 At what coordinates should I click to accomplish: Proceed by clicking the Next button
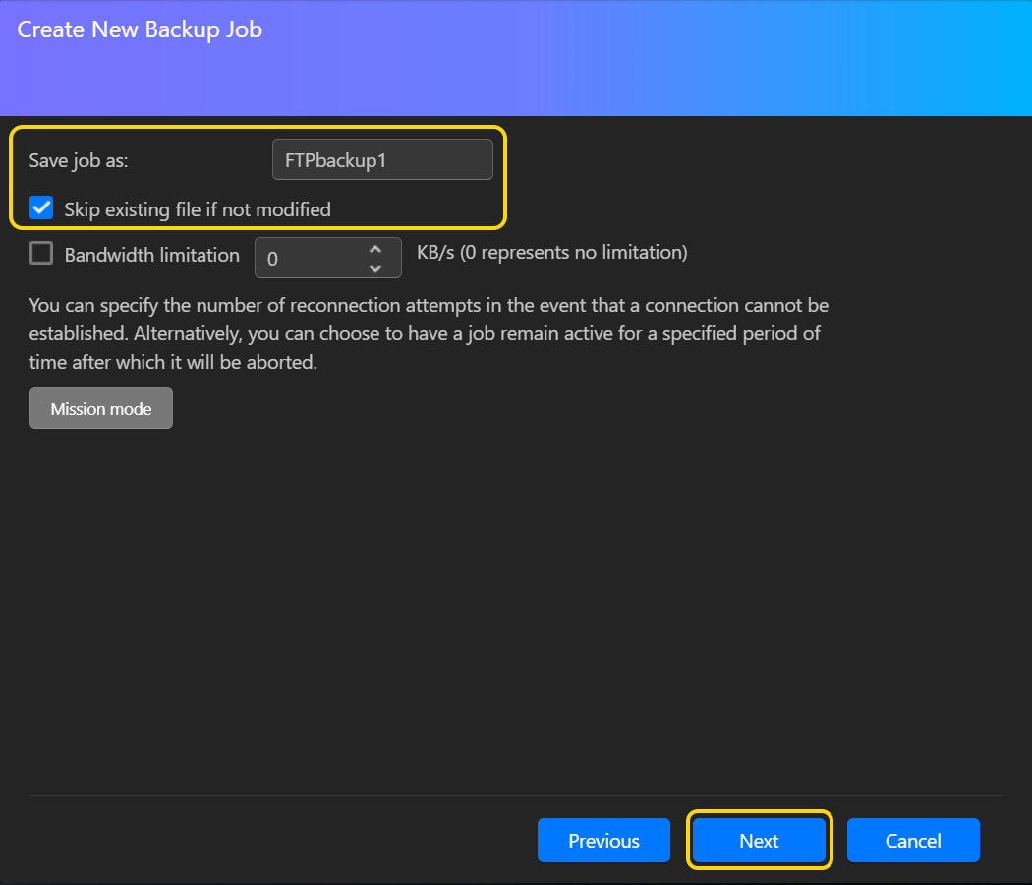[759, 840]
